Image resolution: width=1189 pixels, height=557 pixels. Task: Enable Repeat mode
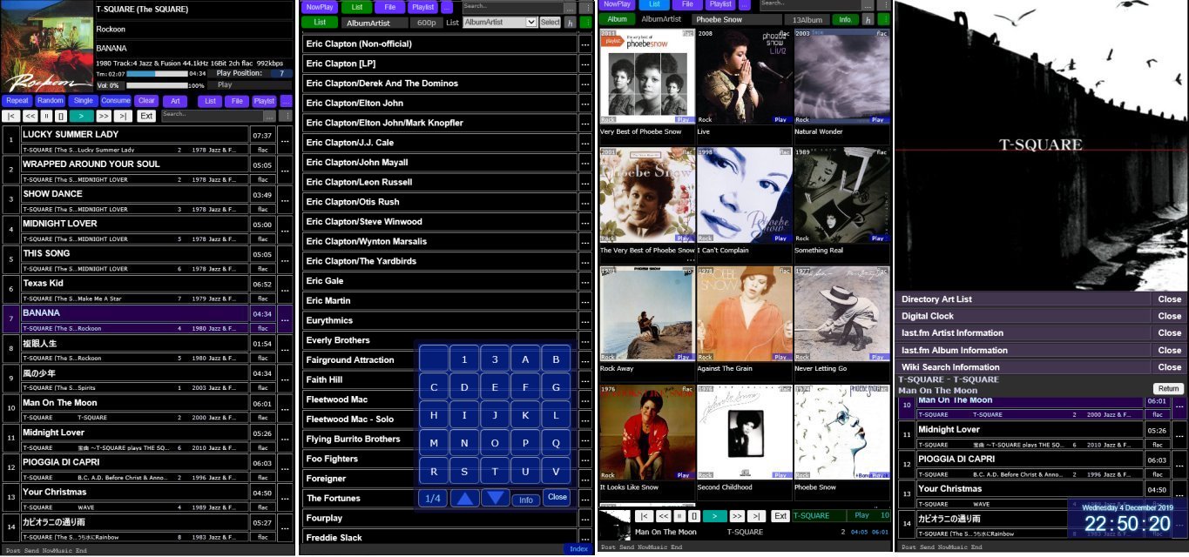(x=17, y=101)
